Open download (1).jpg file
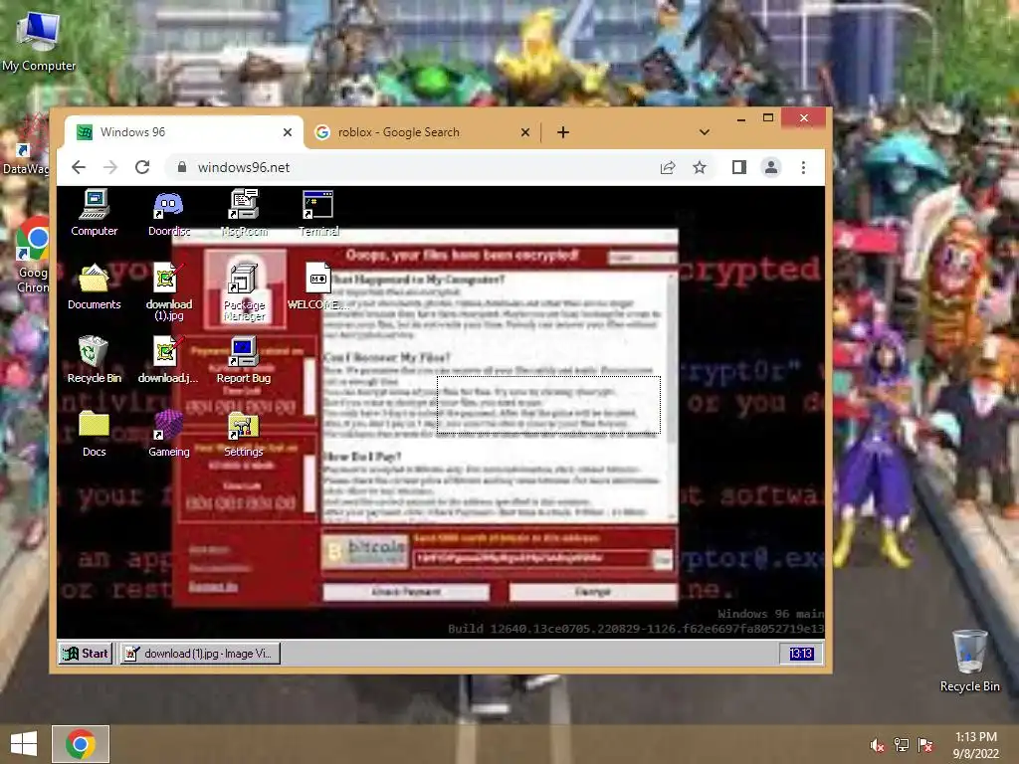1019x764 pixels. (x=169, y=291)
